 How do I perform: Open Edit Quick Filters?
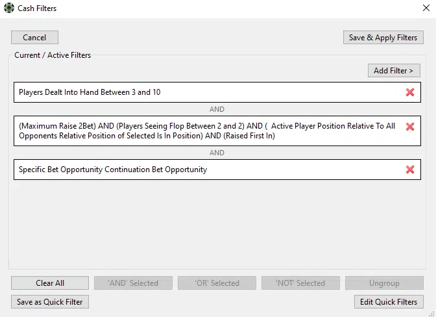(x=389, y=301)
